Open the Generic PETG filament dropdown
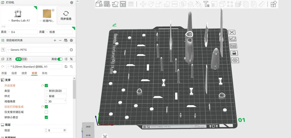The width and height of the screenshot is (291, 138). (x=37, y=50)
